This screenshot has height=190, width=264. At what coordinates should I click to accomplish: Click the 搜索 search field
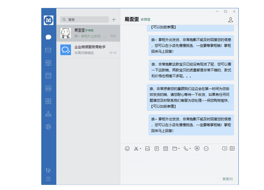pos(84,19)
